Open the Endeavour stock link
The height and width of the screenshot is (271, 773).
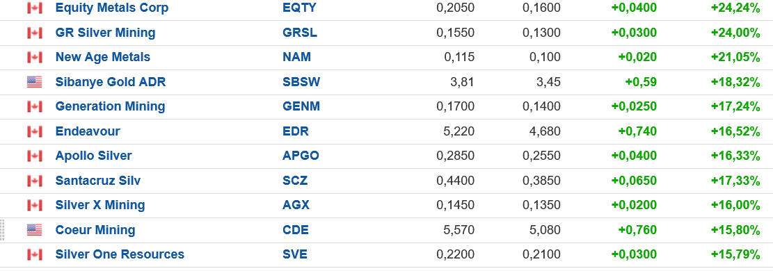point(88,131)
